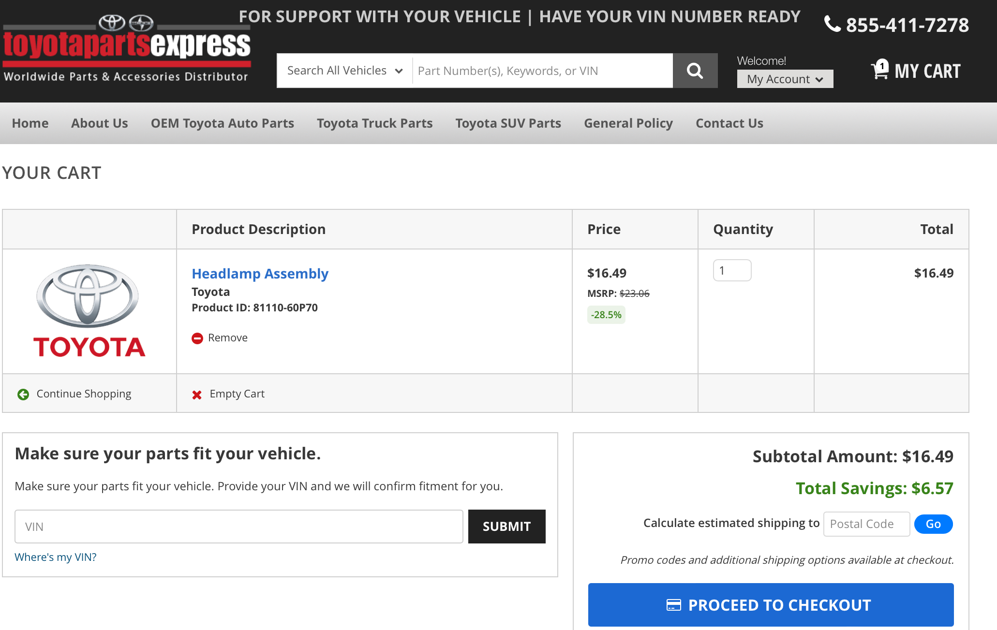This screenshot has height=630, width=997.
Task: Open the Headlamp Assembly product link
Action: click(260, 274)
